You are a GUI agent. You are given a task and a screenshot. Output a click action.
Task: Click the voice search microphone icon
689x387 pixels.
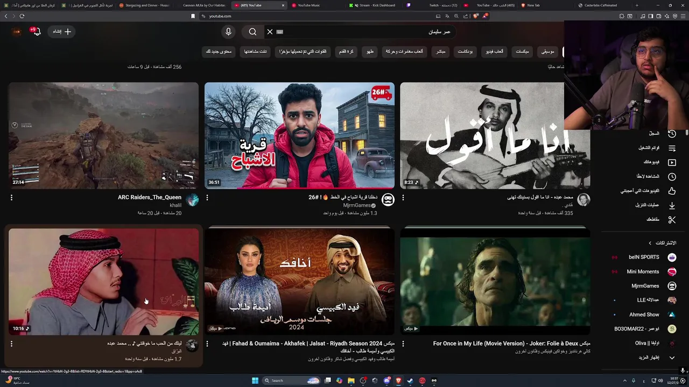click(x=228, y=32)
